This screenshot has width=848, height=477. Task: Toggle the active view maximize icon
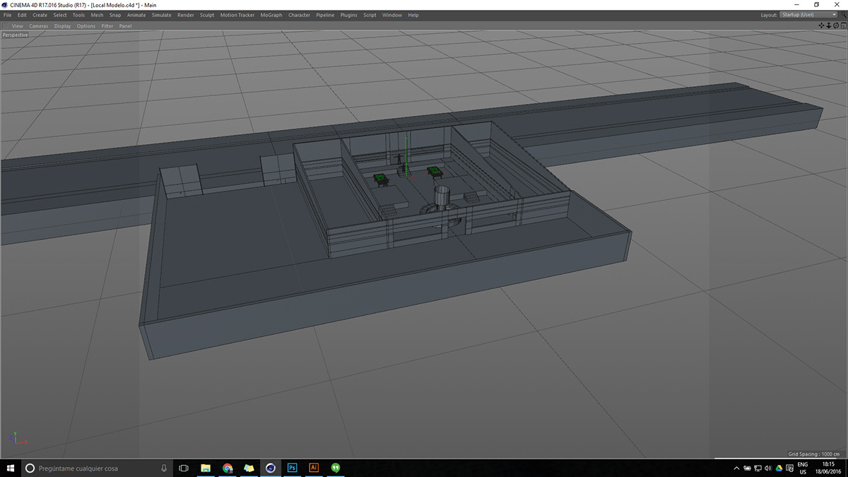click(x=843, y=25)
